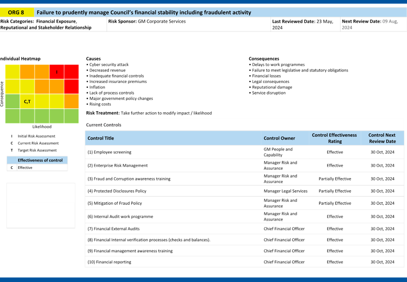Click the Control Title column header

(x=101, y=138)
